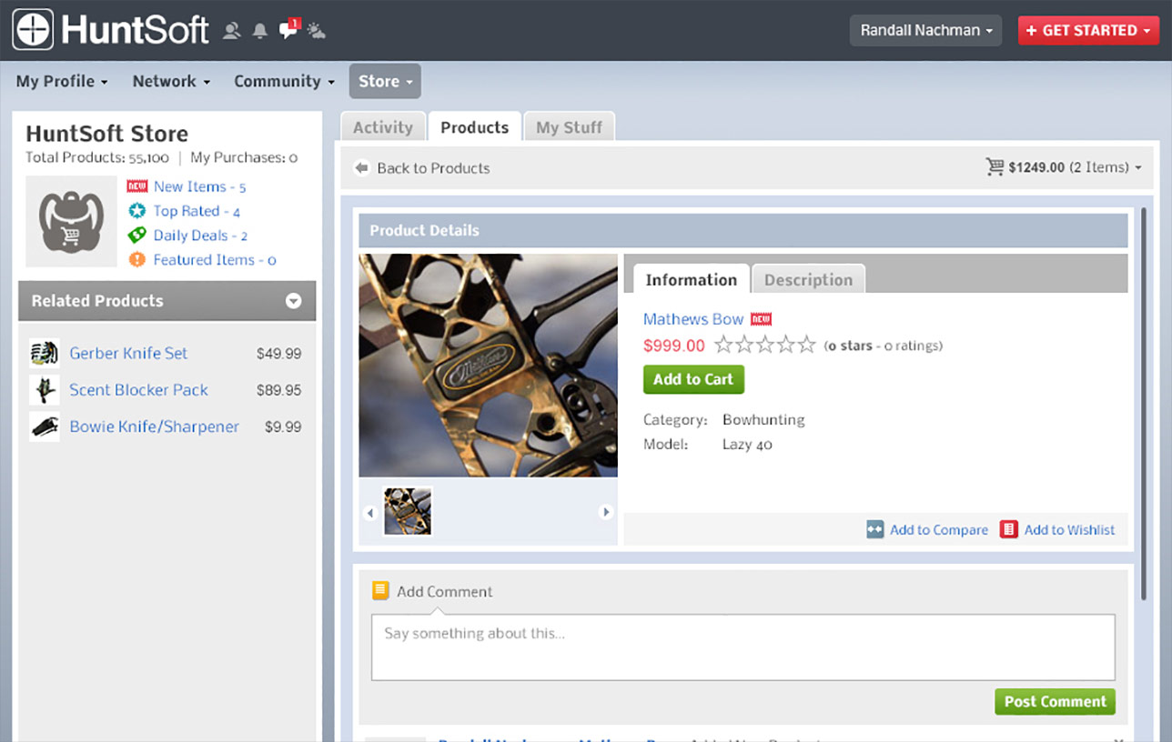The image size is (1172, 742).
Task: Click the NEW badge next to Mathews Bow
Action: 761,319
